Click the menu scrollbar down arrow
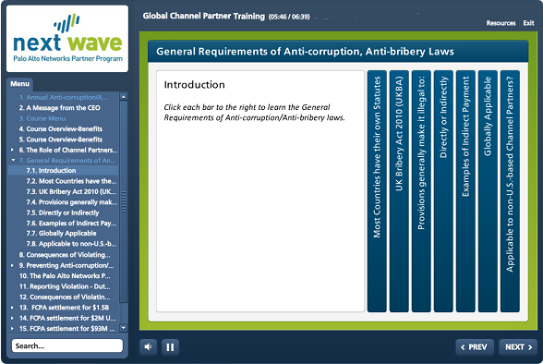The height and width of the screenshot is (364, 543). click(x=124, y=328)
